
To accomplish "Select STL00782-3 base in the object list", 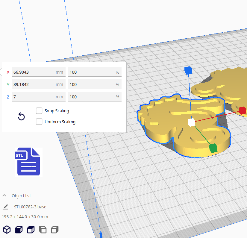I will (x=30, y=207).
